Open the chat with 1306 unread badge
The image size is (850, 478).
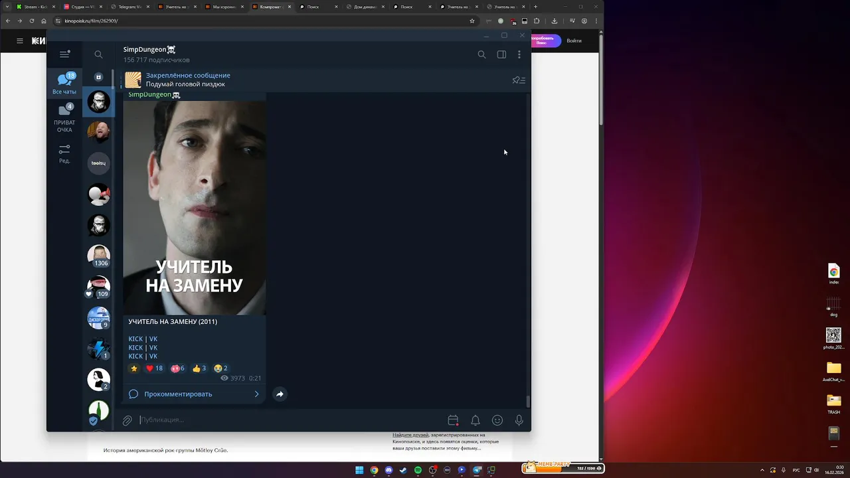coord(99,256)
